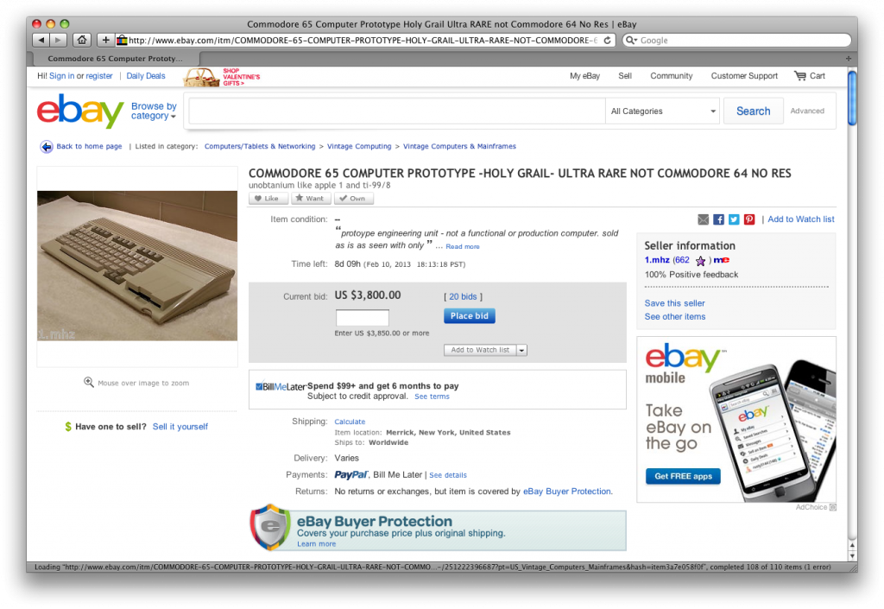Screen dimensions: 884x609
Task: Share the listing via the email envelope icon
Action: [x=703, y=219]
